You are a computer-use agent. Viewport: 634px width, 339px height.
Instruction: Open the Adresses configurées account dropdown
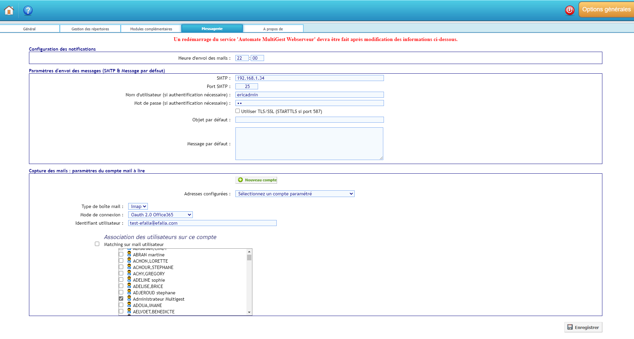click(x=295, y=194)
